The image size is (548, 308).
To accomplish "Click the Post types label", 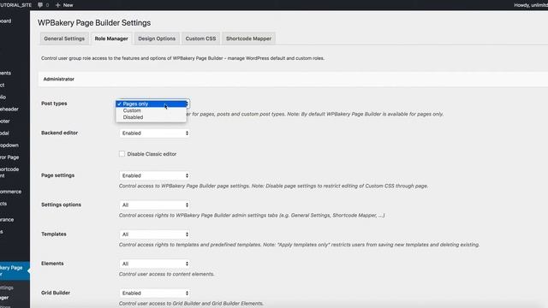I will 54,104.
